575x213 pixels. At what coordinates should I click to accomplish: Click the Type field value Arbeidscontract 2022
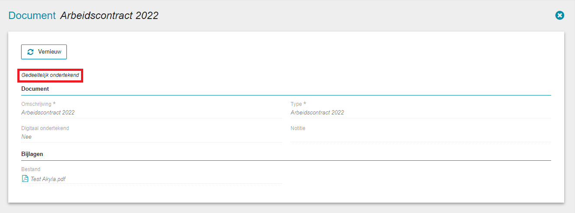coord(317,113)
